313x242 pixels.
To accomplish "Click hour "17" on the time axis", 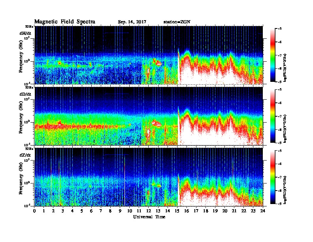I will 196,211.
